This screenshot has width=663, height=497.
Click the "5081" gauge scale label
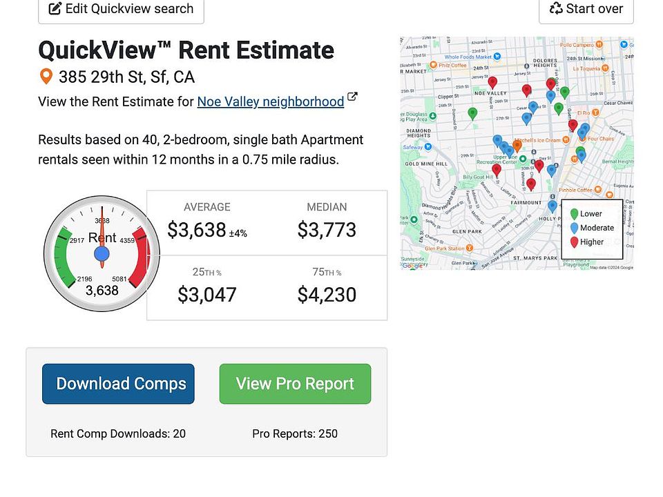[x=119, y=279]
